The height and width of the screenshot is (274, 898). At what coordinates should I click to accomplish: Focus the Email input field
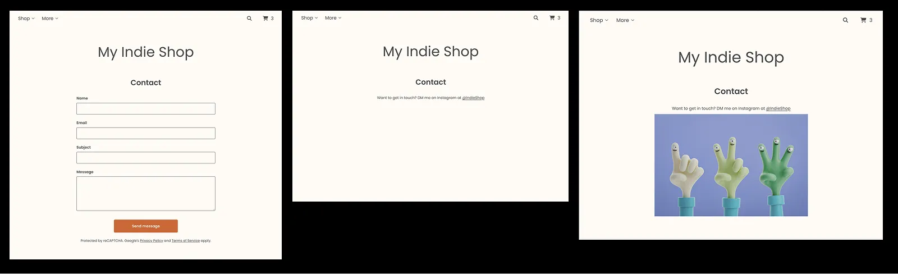click(145, 134)
